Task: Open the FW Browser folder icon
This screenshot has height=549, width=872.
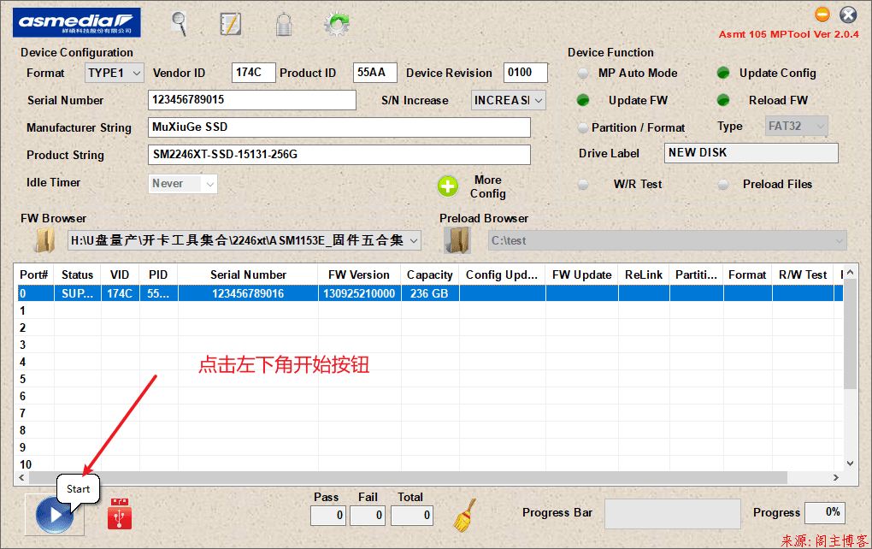Action: [44, 240]
